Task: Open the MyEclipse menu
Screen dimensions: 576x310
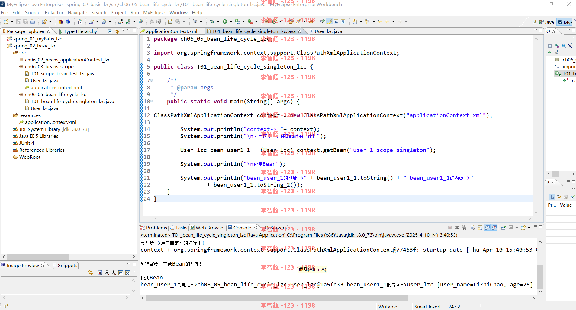Action: point(154,12)
